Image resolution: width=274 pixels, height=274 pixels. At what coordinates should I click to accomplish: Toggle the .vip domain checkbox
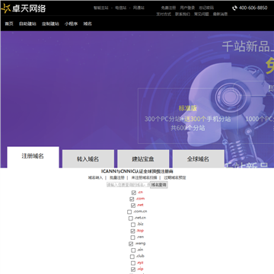coord(133,269)
